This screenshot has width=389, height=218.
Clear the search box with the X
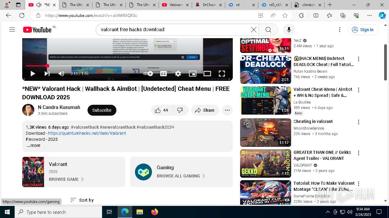tap(253, 29)
